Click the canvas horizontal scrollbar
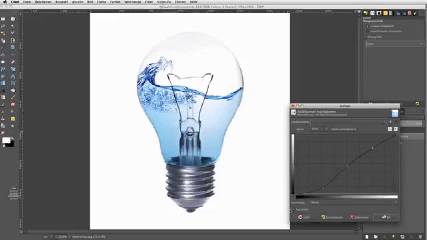Screen dimensions: 427x240 click(190, 231)
